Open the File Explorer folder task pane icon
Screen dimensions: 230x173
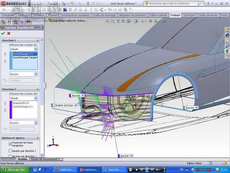(227, 40)
